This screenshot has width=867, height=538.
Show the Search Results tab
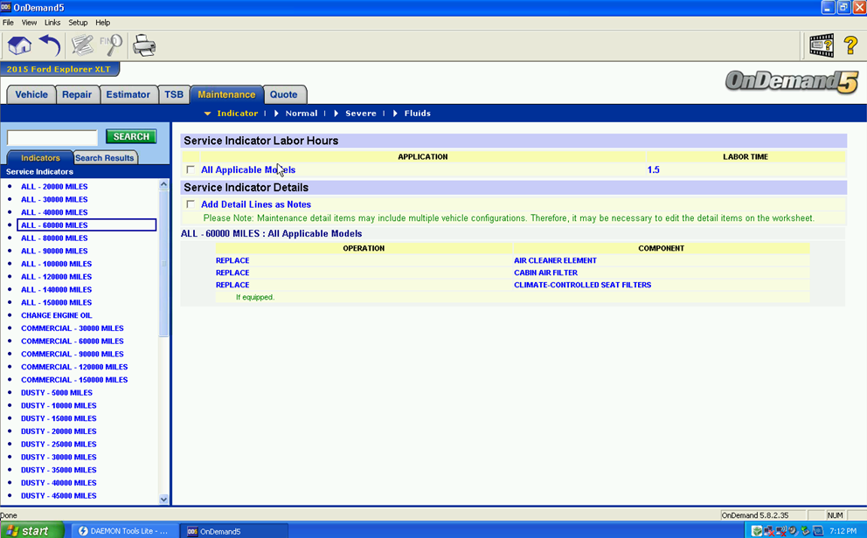(x=105, y=157)
